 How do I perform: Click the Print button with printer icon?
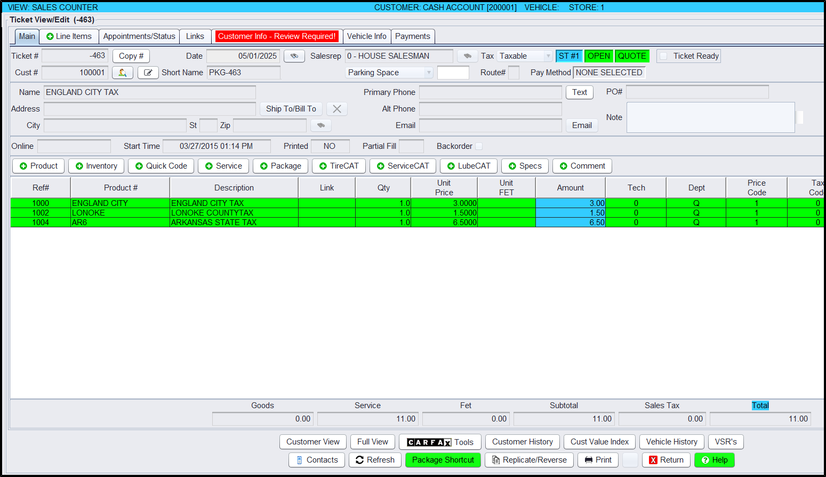point(598,460)
